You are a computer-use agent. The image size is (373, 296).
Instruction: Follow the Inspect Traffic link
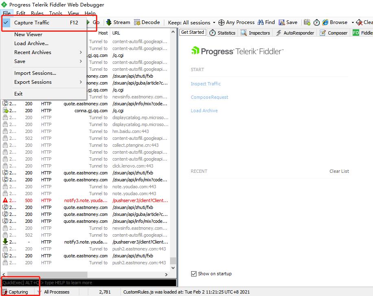point(205,84)
